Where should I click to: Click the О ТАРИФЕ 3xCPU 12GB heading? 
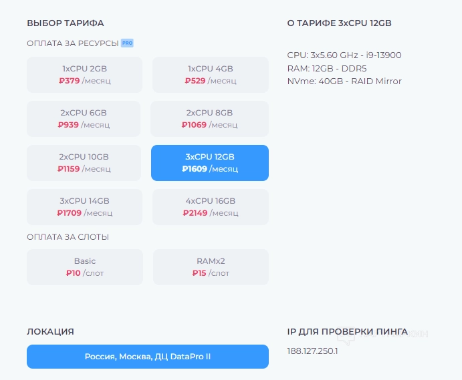[x=339, y=23]
